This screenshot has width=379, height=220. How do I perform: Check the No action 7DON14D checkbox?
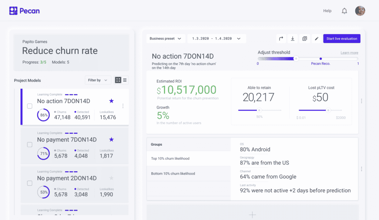[x=30, y=106]
